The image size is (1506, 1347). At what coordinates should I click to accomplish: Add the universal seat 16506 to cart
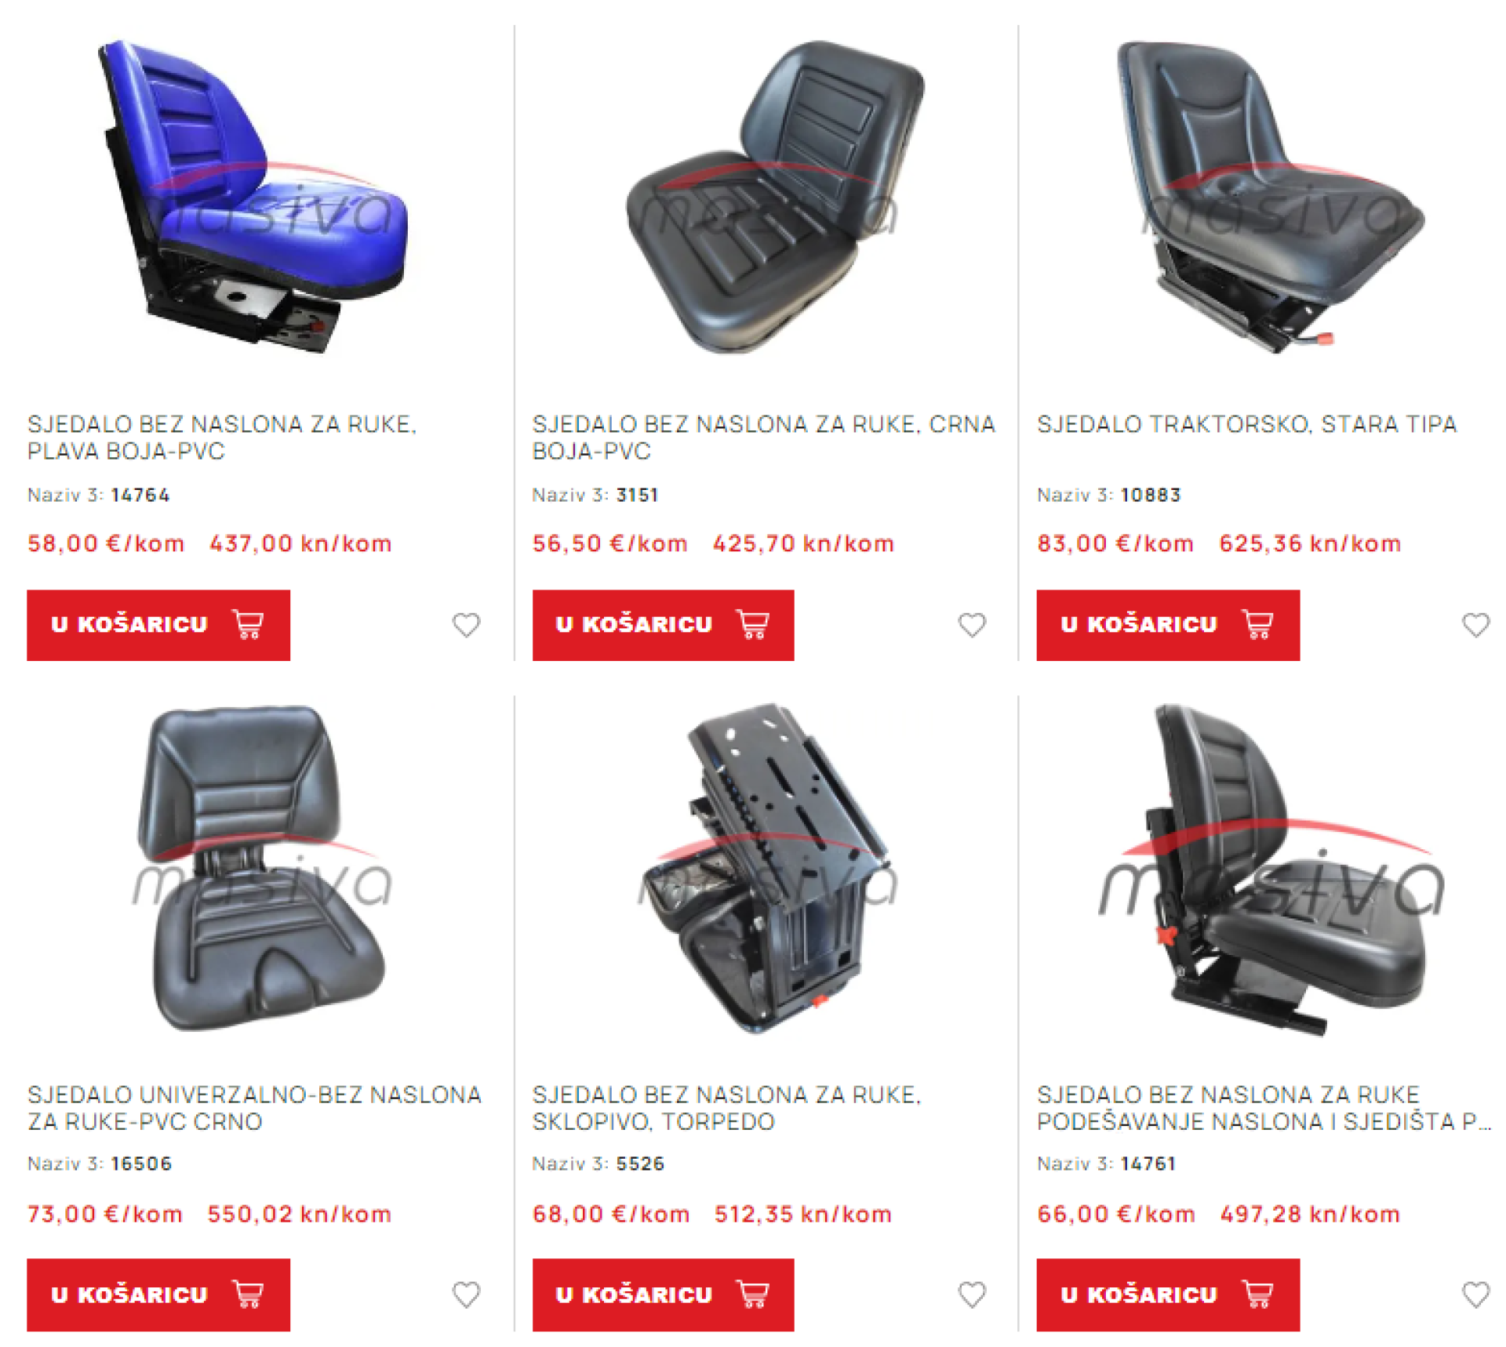tap(158, 1294)
